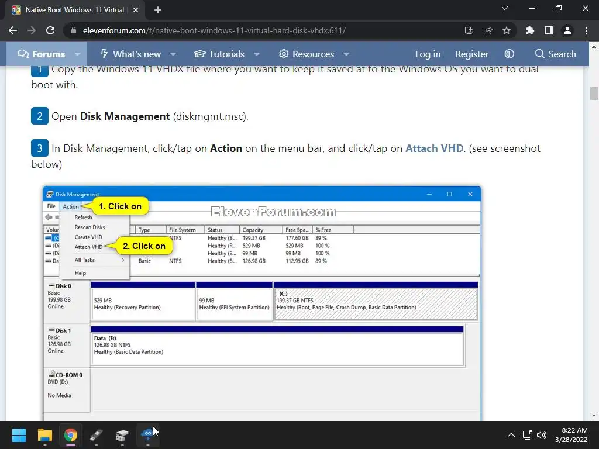Expand the What's new dropdown arrow
Screen dimensions: 599x449
173,54
